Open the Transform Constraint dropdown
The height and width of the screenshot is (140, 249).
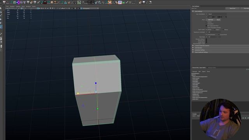[214, 32]
